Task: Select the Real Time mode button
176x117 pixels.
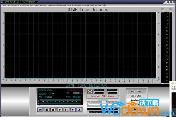Action: pos(136,92)
